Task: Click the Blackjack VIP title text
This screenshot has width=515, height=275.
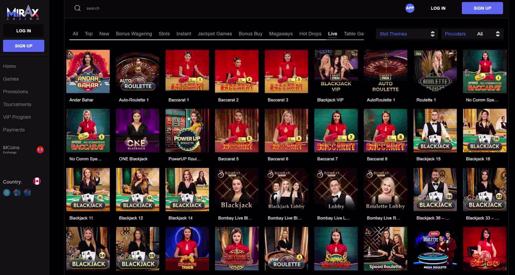Action: click(x=330, y=100)
